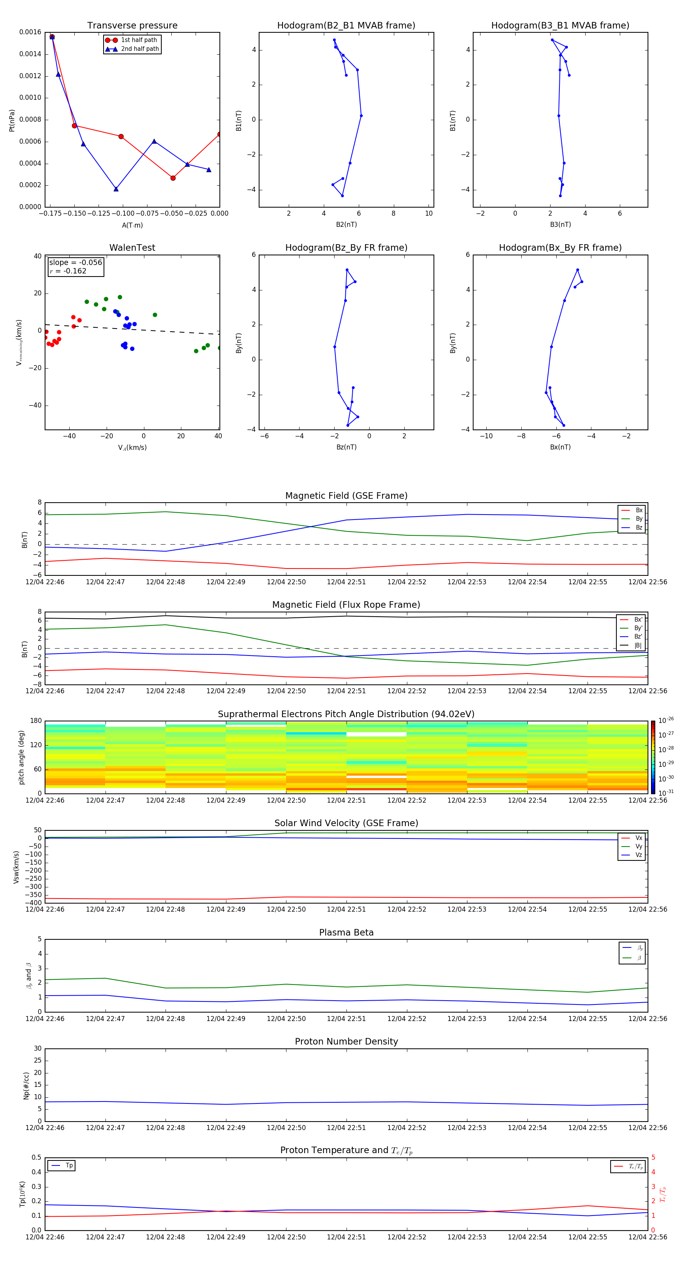693x1271 pixels.
Task: Click the 'By' legend entry in GSE plot
Action: coord(632,518)
